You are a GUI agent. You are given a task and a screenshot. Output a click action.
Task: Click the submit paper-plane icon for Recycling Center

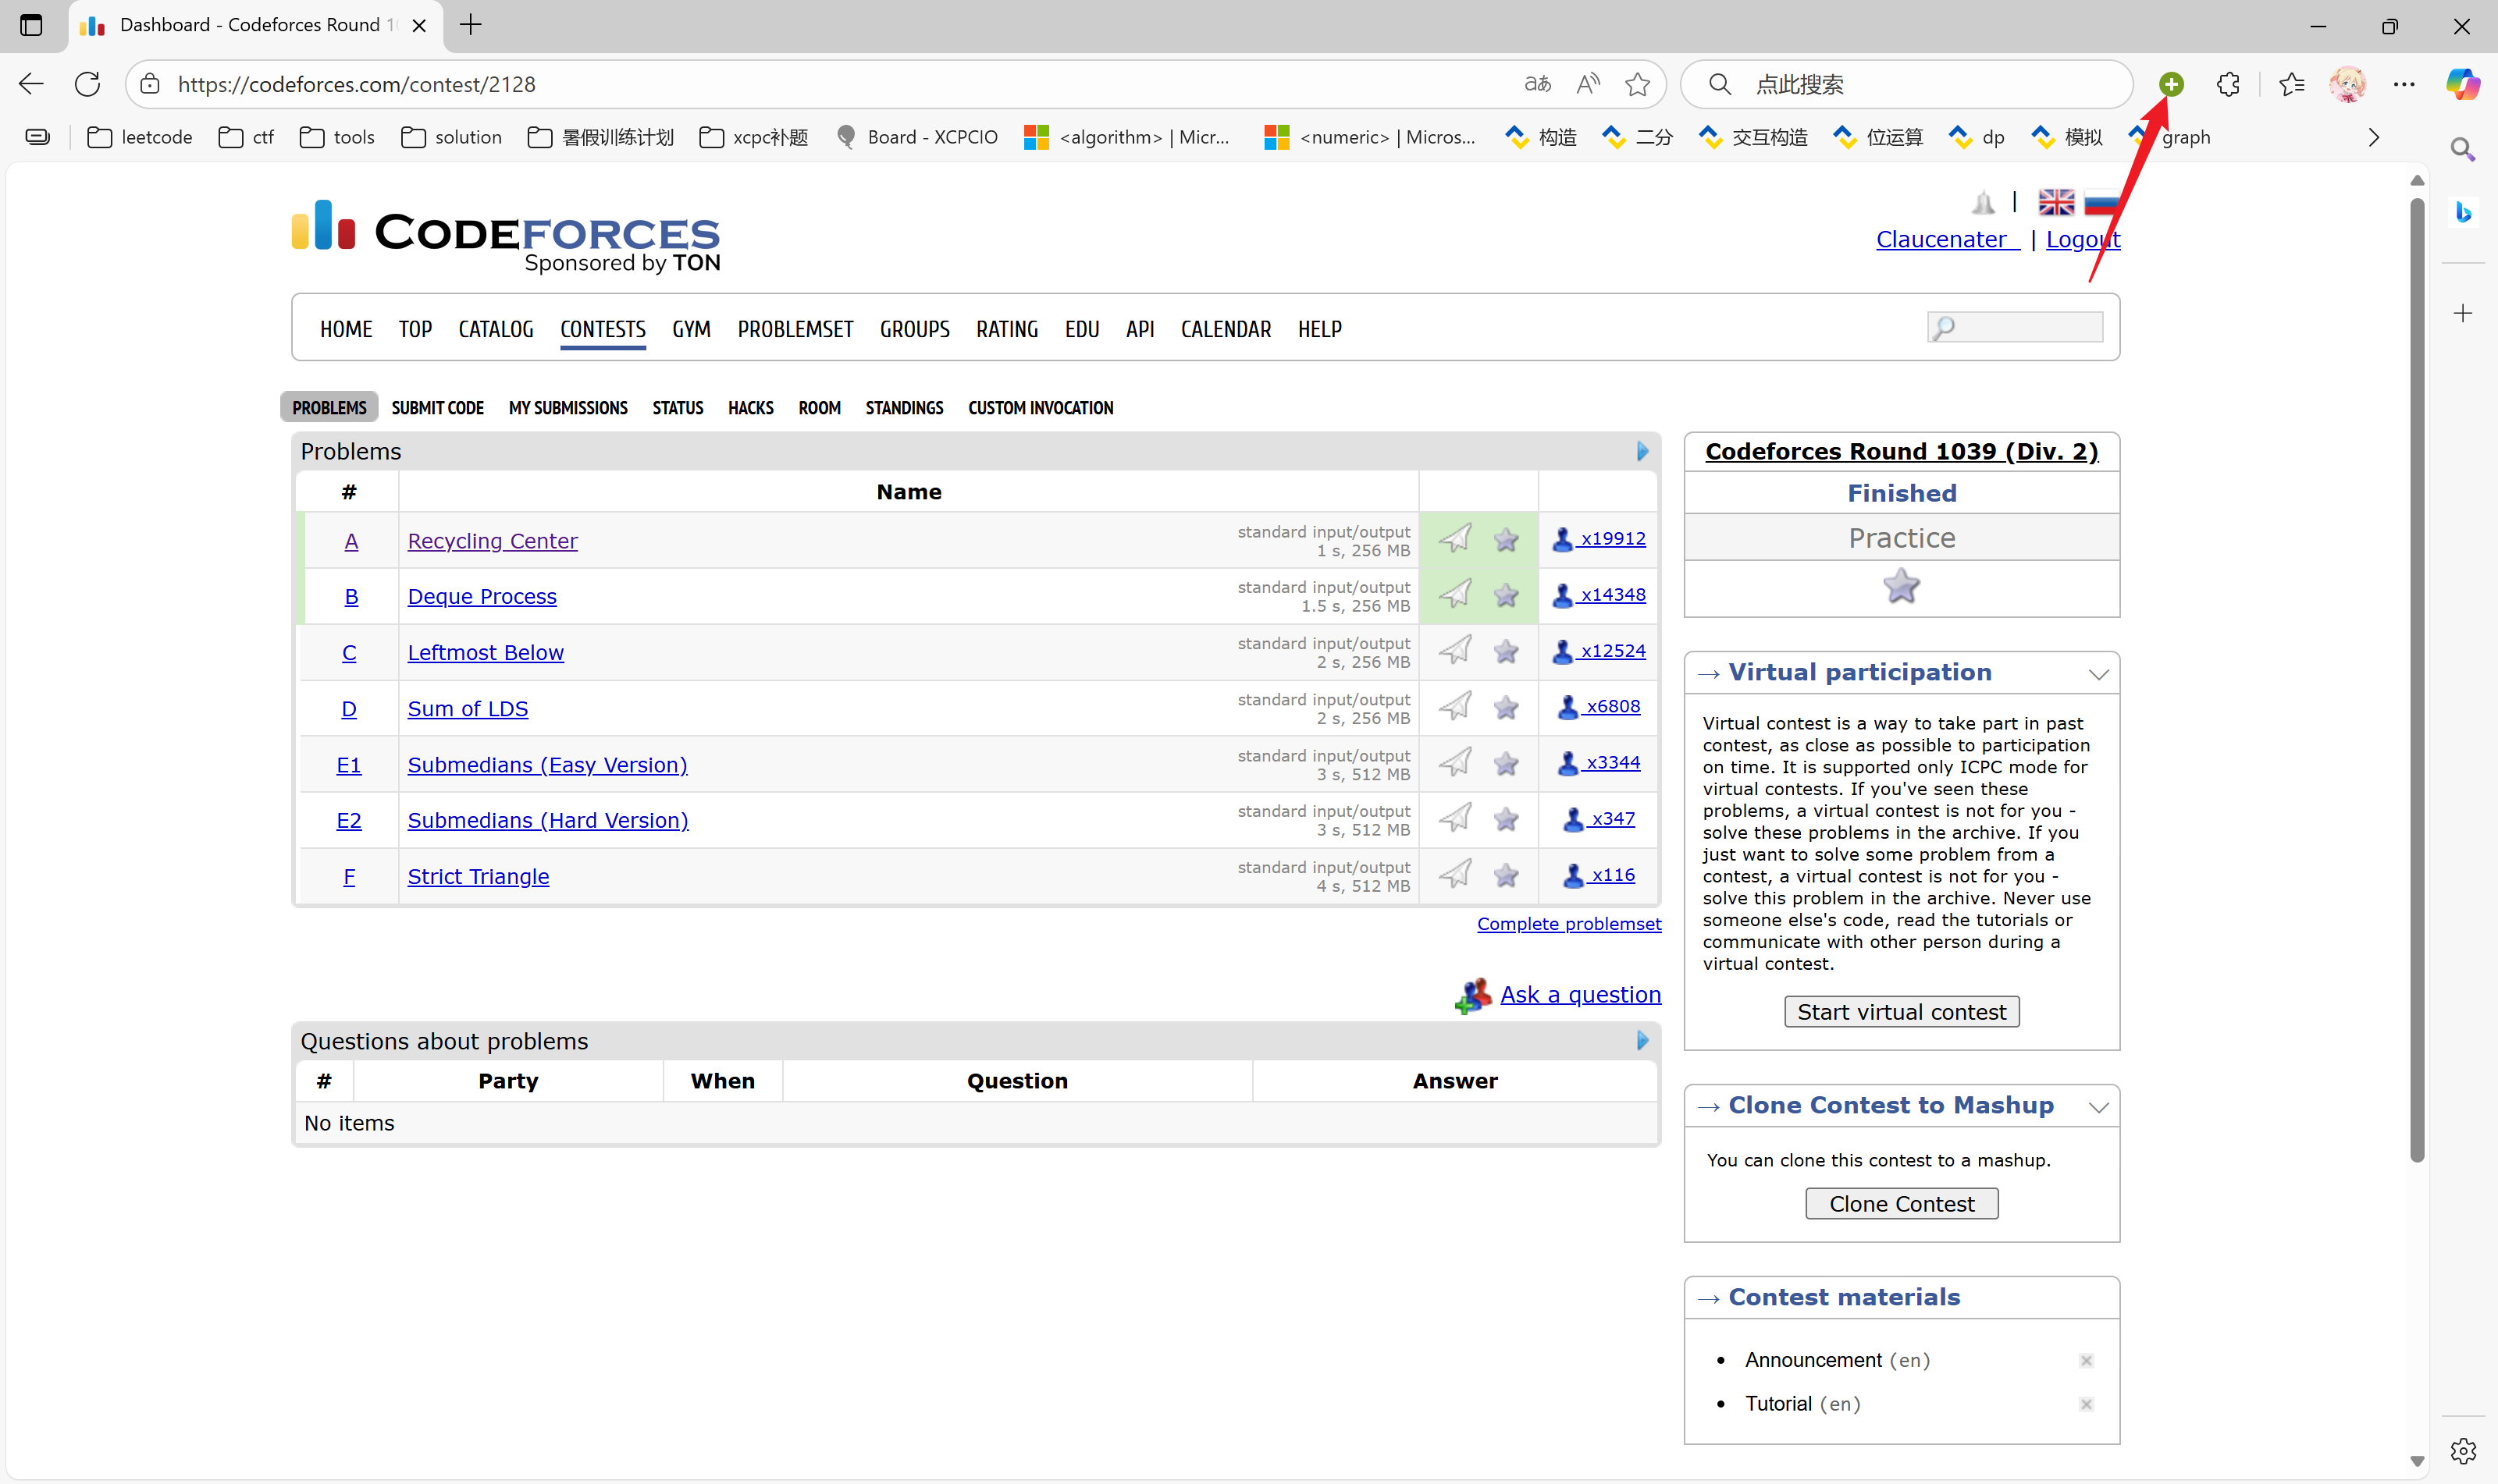click(x=1454, y=539)
